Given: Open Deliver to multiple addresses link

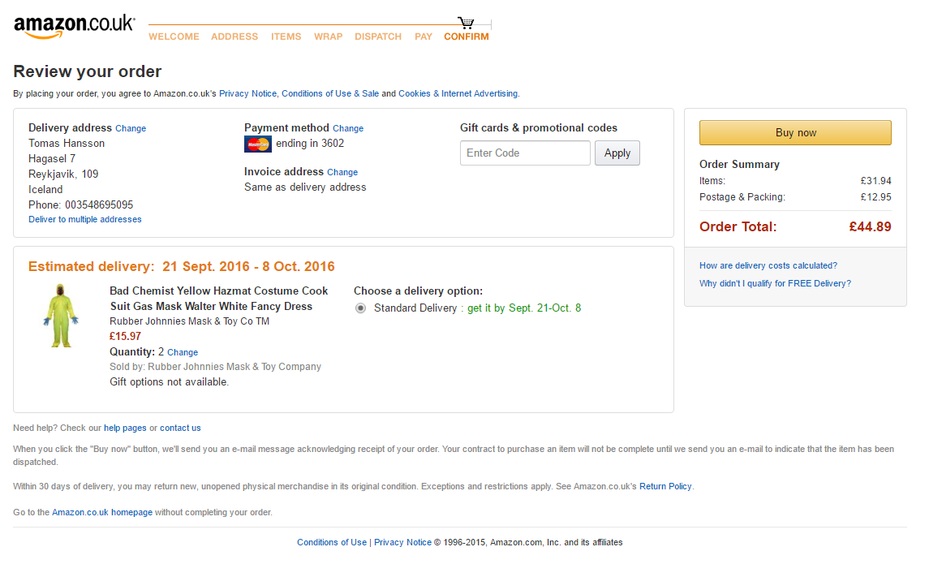Looking at the screenshot, I should coord(84,219).
